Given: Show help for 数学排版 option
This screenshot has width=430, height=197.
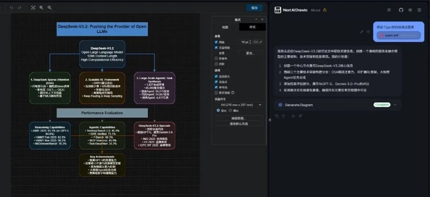Looking at the screenshot, I should 233,93.
